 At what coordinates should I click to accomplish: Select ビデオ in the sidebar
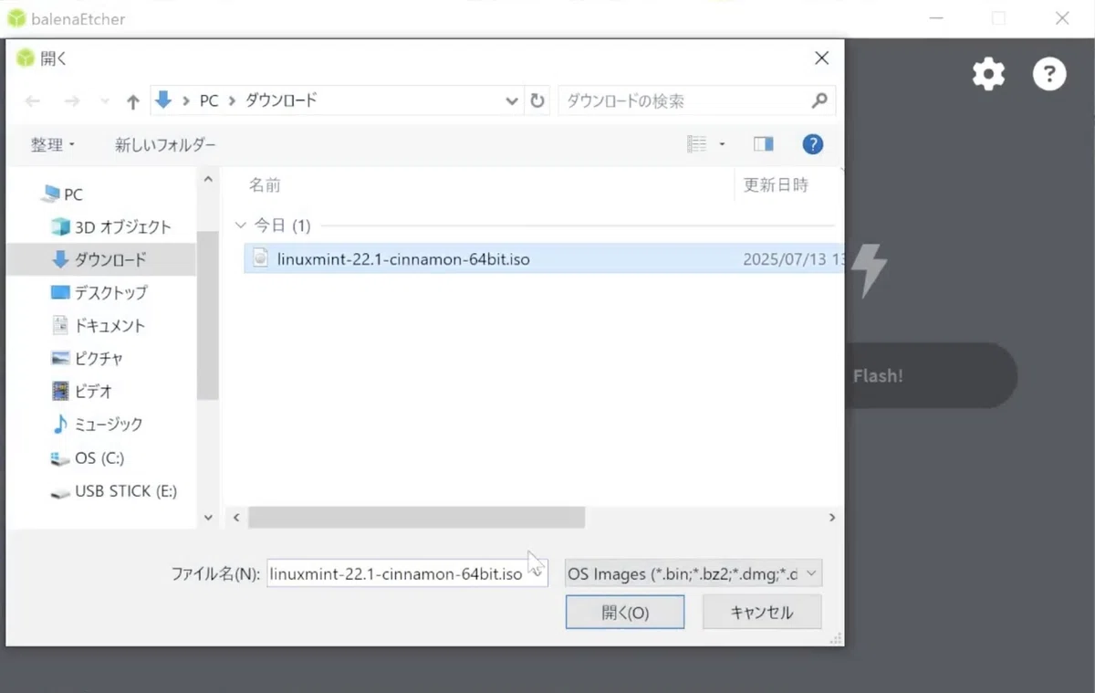coord(81,392)
